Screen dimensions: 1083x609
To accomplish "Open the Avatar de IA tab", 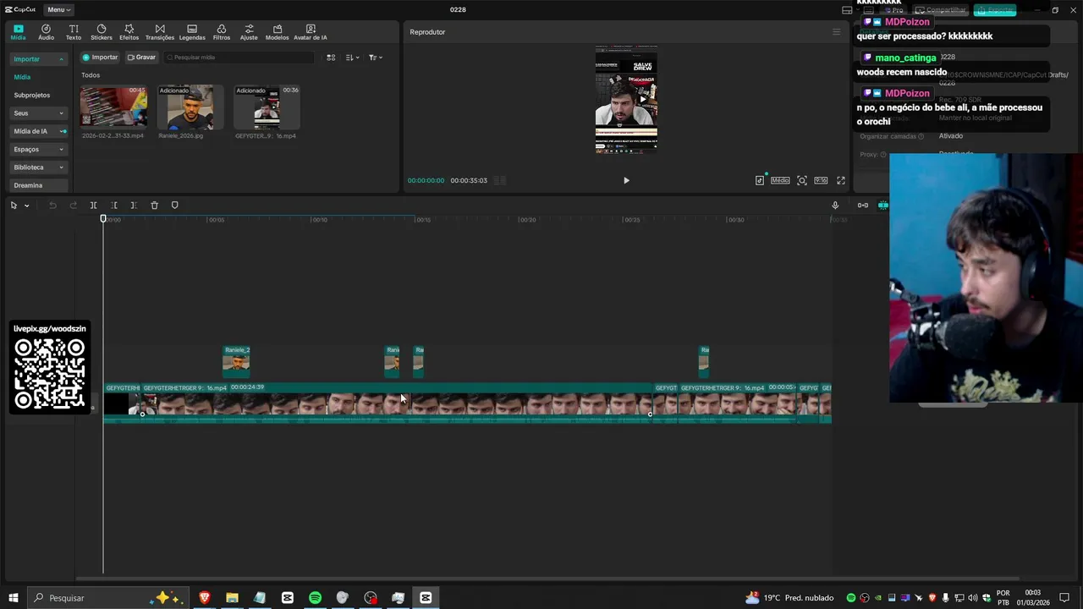I will coord(311,32).
